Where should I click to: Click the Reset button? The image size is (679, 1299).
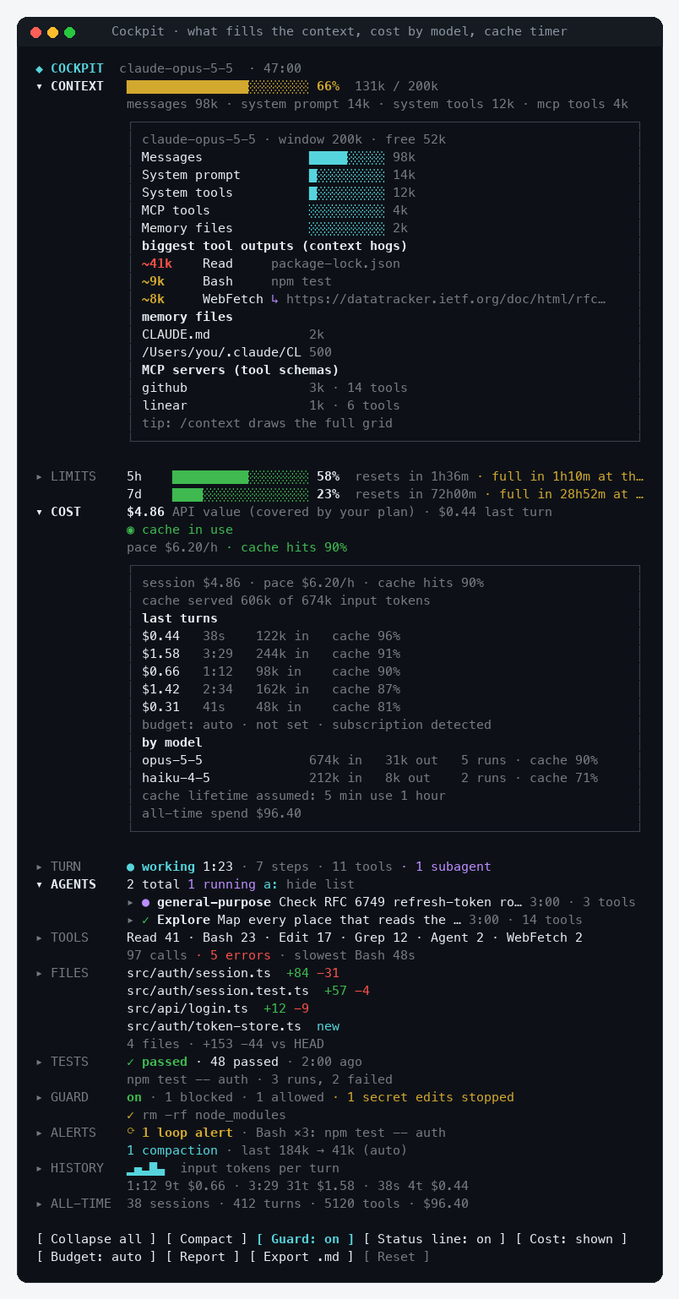(396, 1257)
